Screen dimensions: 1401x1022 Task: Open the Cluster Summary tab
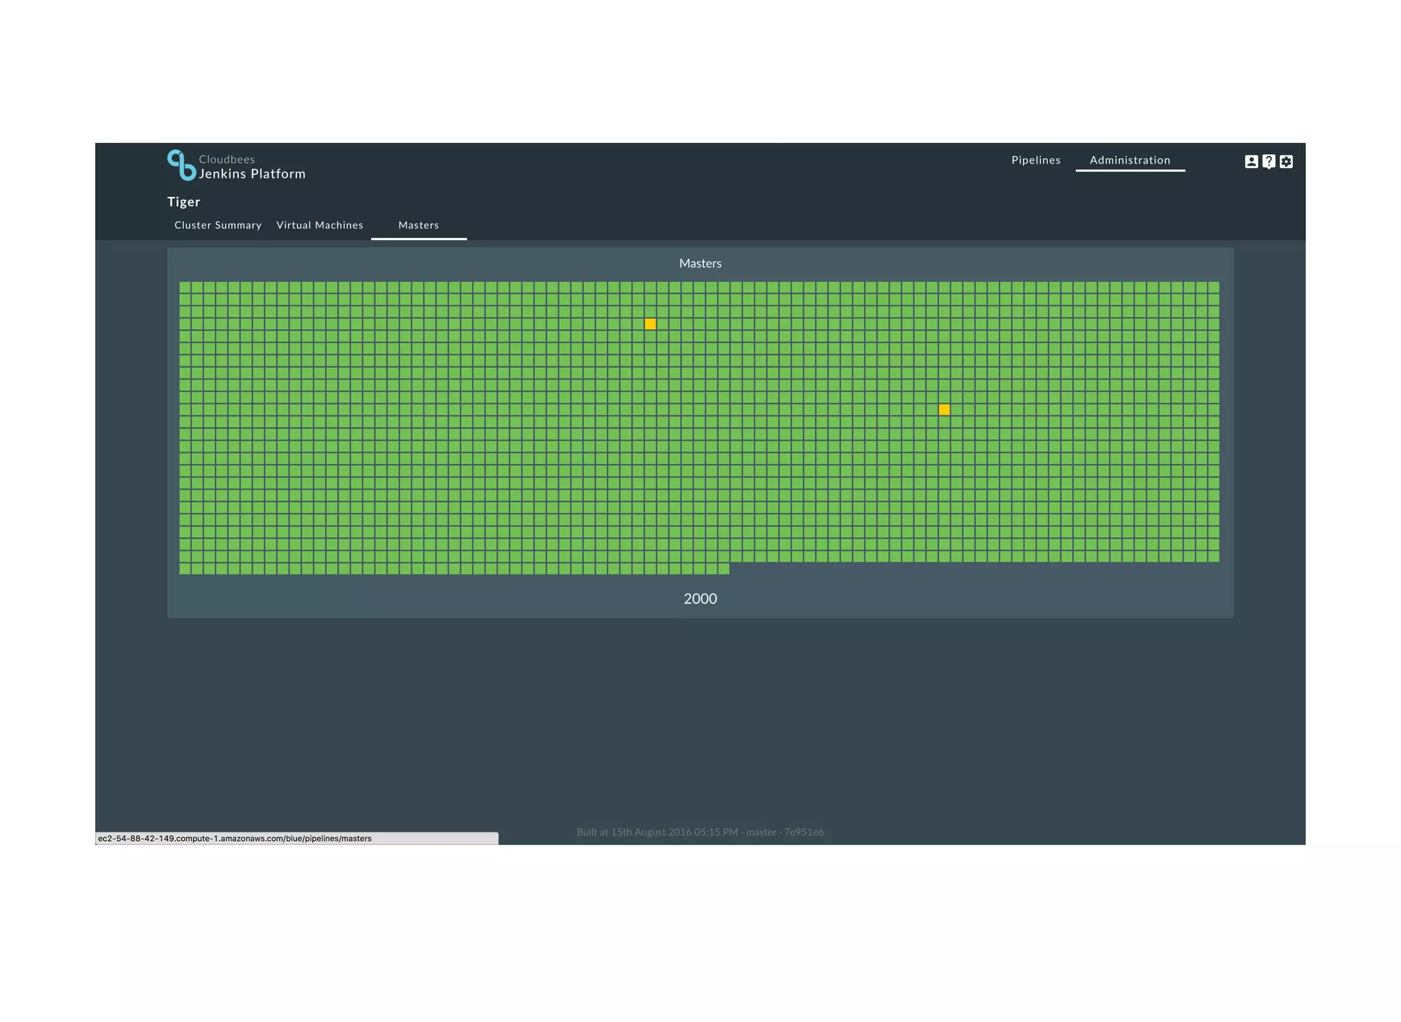click(218, 225)
